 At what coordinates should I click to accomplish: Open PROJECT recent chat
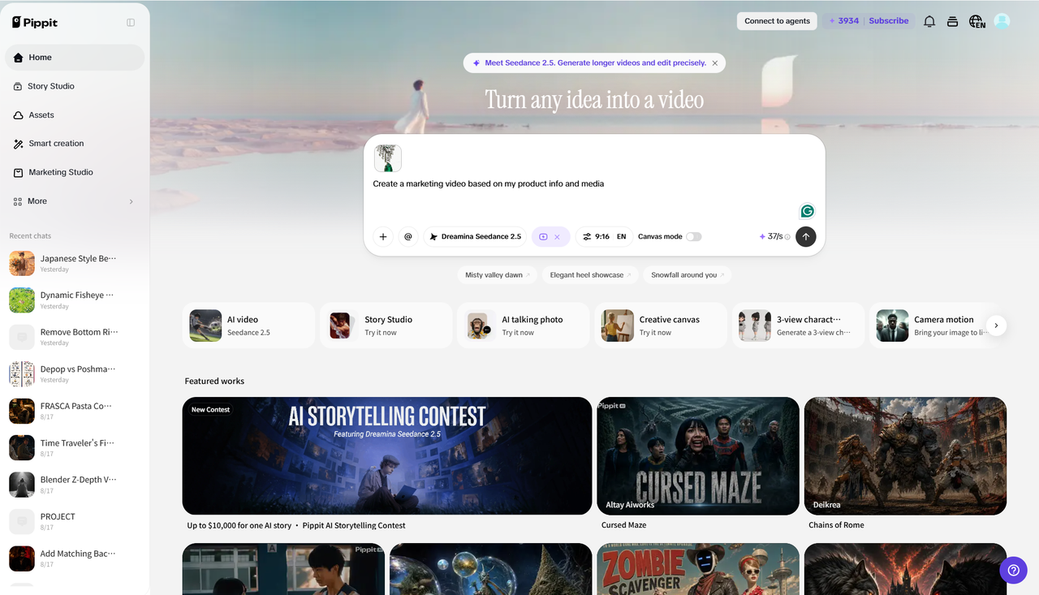point(75,521)
